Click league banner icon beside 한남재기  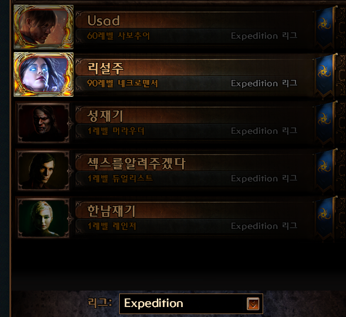point(325,218)
